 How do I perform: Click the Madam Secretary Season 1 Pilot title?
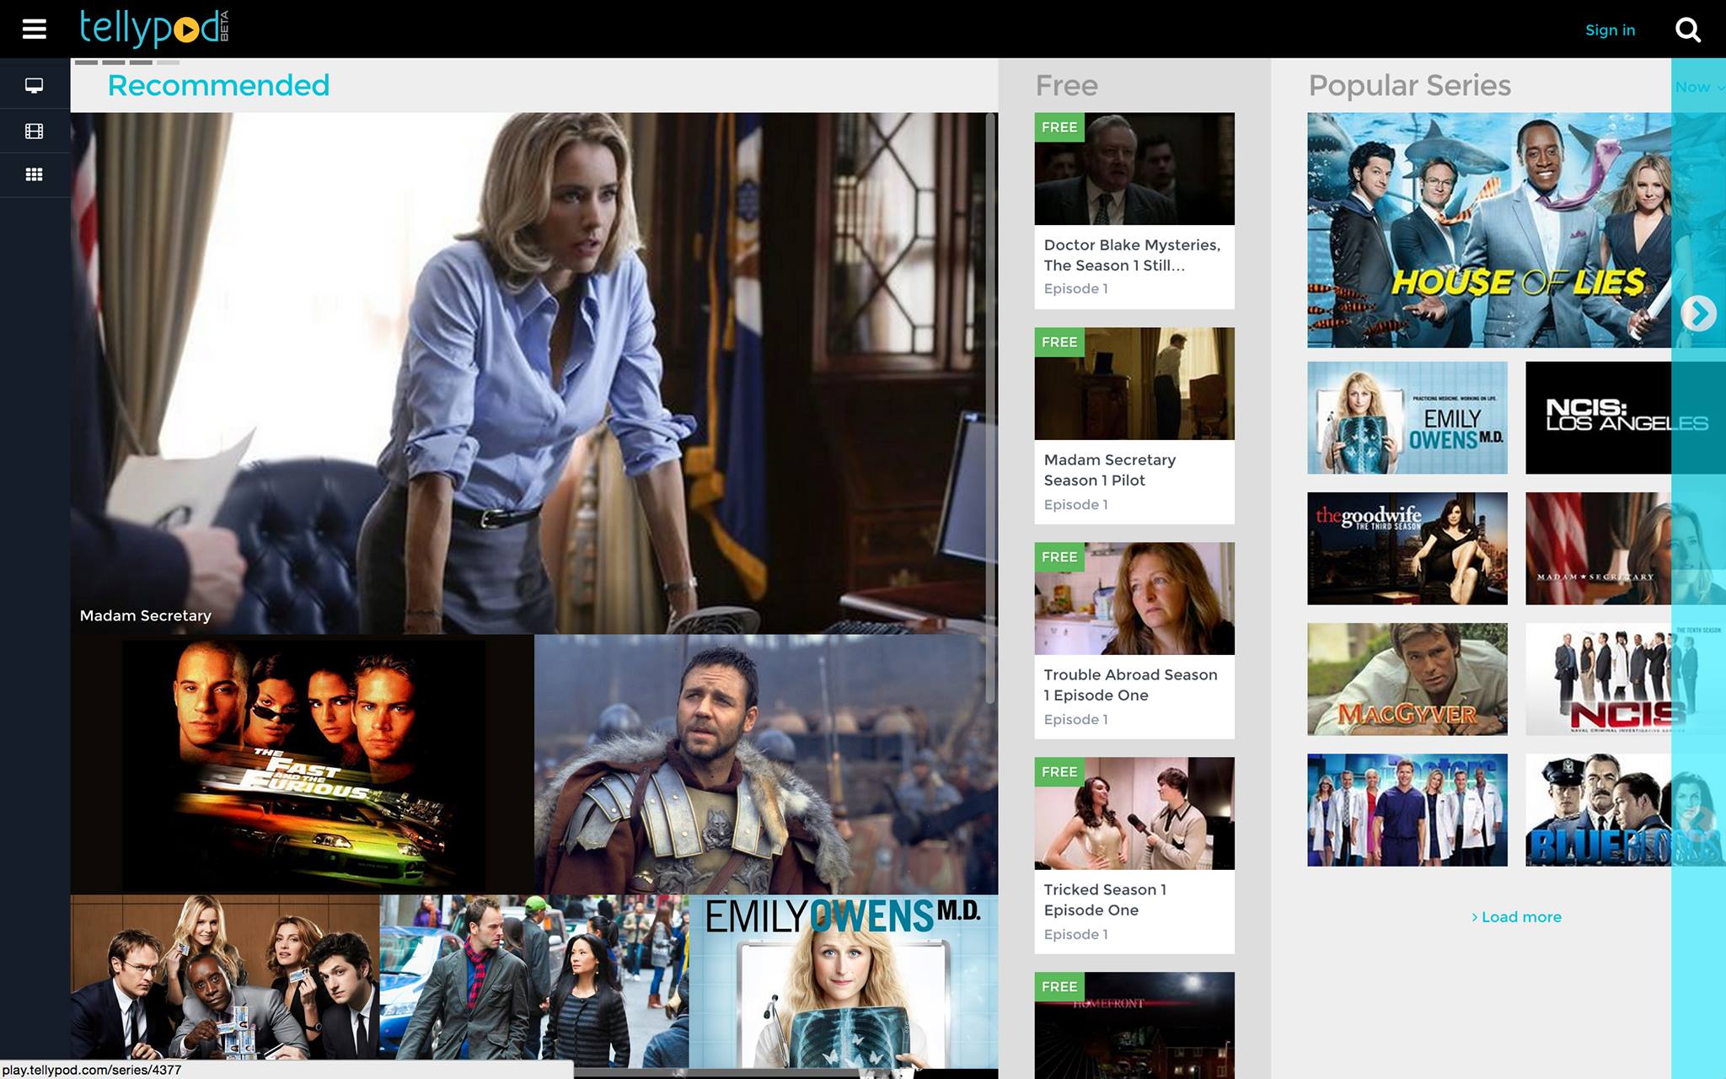1110,470
